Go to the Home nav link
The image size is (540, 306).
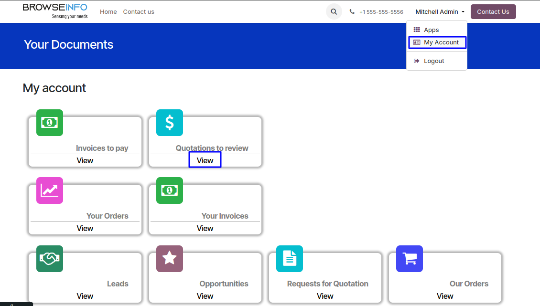coord(108,12)
